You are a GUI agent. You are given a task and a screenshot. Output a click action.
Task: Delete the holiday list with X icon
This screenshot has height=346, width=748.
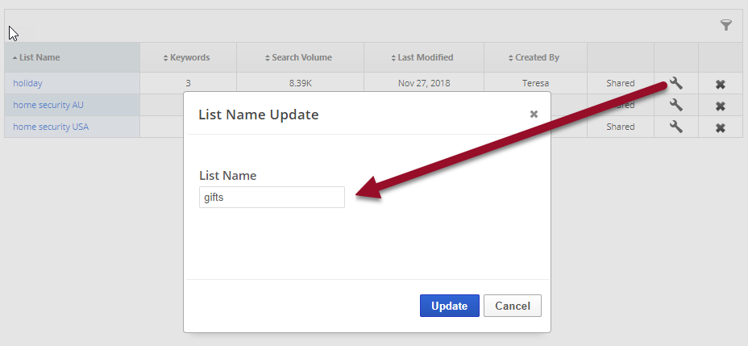tap(721, 84)
